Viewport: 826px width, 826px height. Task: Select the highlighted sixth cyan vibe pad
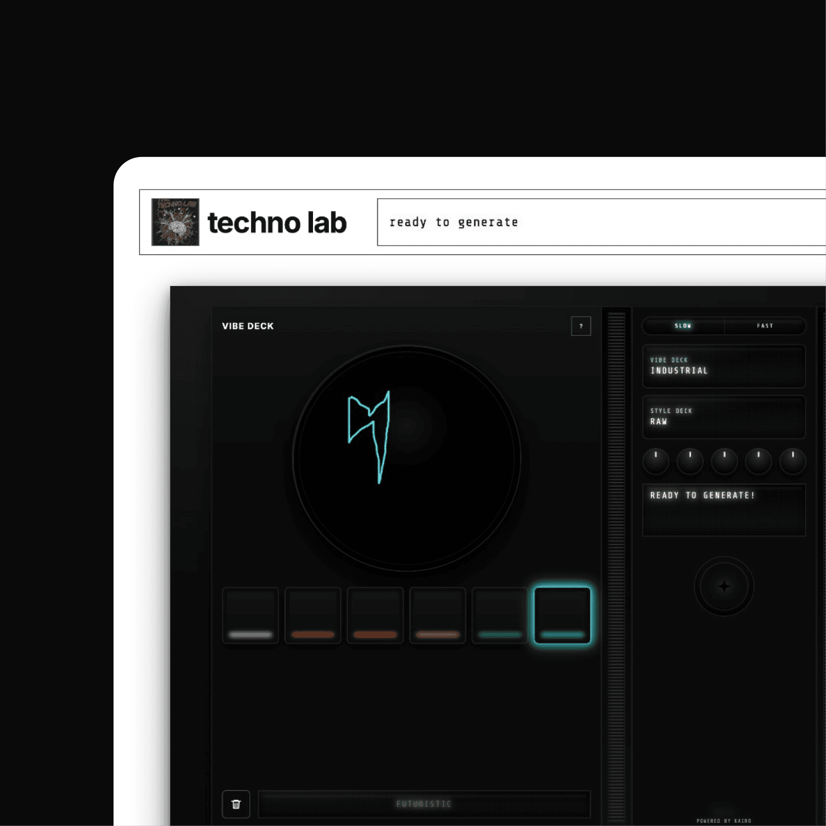click(x=562, y=615)
